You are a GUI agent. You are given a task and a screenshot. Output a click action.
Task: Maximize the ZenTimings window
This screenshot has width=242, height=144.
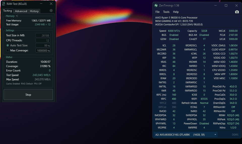coord(226,6)
